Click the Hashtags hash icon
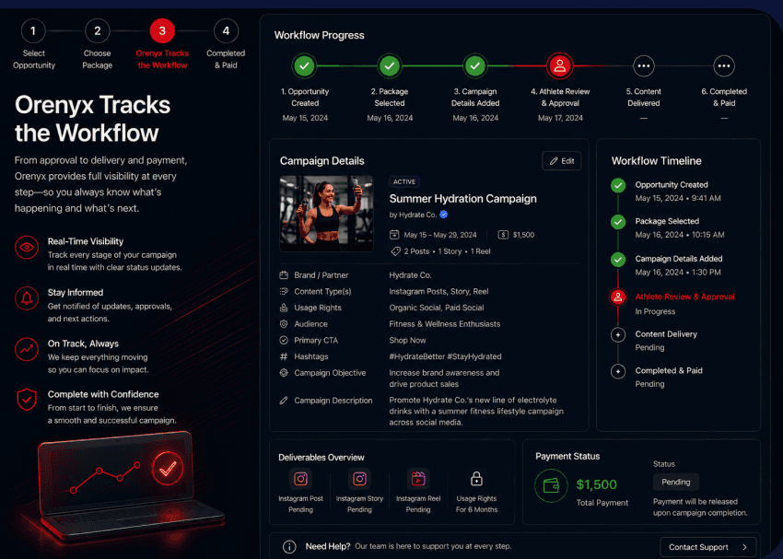 (284, 356)
